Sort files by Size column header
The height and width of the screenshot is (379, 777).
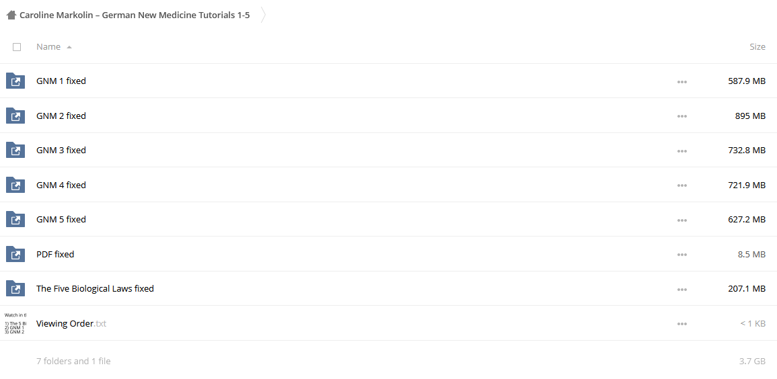tap(757, 46)
